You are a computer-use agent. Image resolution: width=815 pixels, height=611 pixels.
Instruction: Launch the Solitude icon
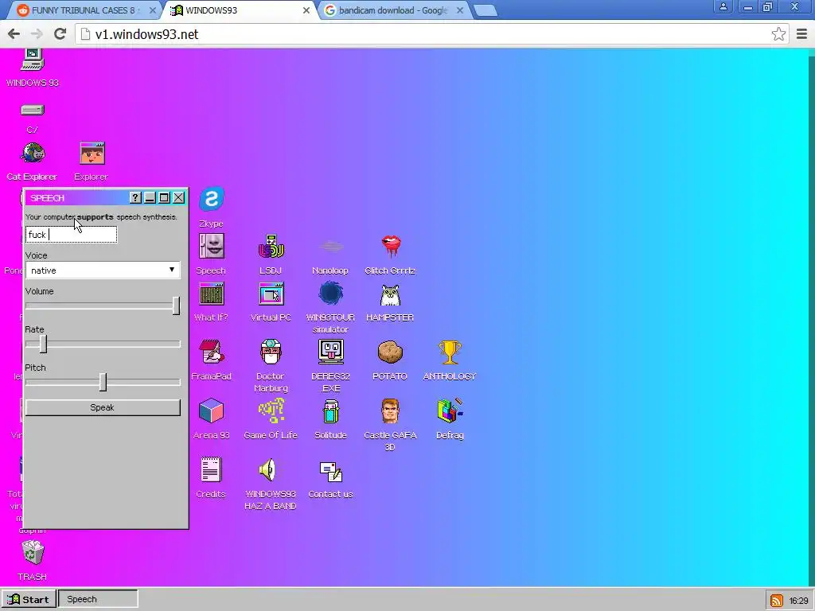331,411
